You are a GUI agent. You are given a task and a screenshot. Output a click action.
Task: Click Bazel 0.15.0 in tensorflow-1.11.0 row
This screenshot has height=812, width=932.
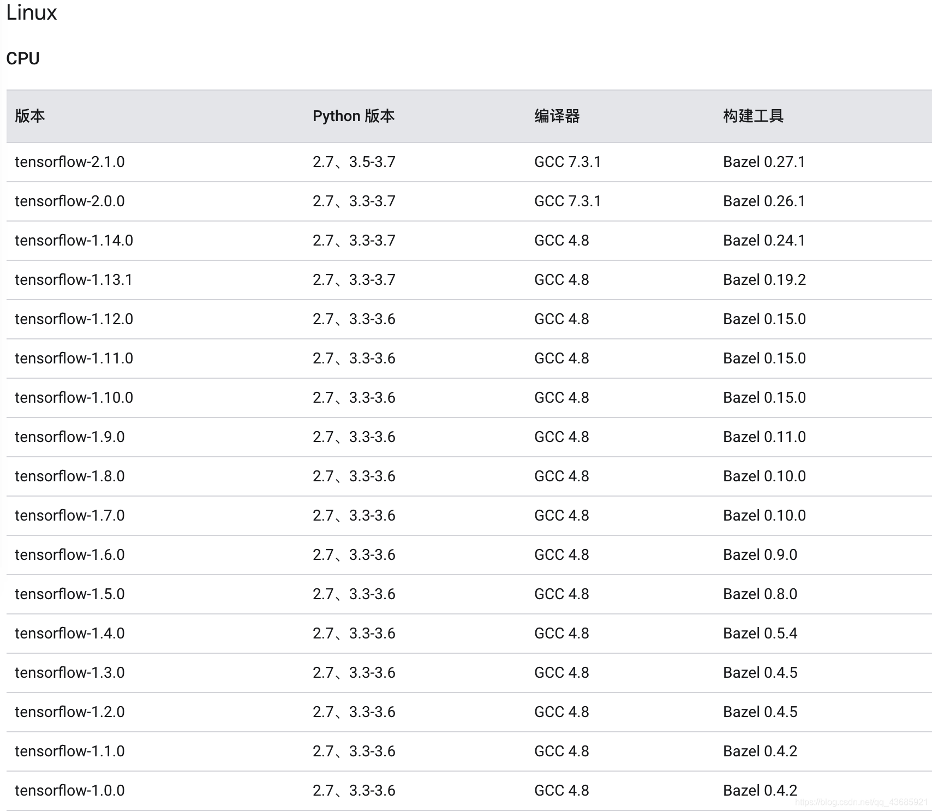764,359
